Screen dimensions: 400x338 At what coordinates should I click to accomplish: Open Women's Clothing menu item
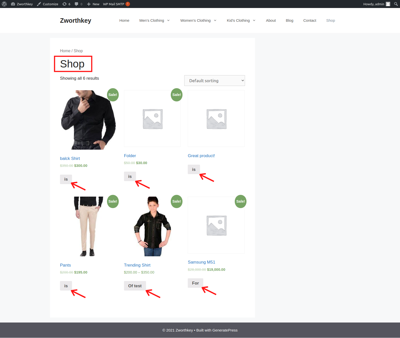click(x=195, y=20)
